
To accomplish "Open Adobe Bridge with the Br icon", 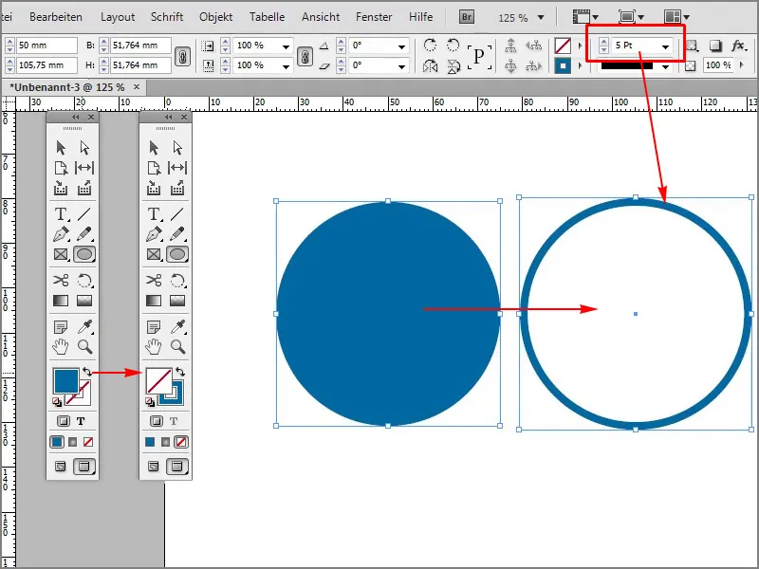I will pyautogui.click(x=467, y=17).
